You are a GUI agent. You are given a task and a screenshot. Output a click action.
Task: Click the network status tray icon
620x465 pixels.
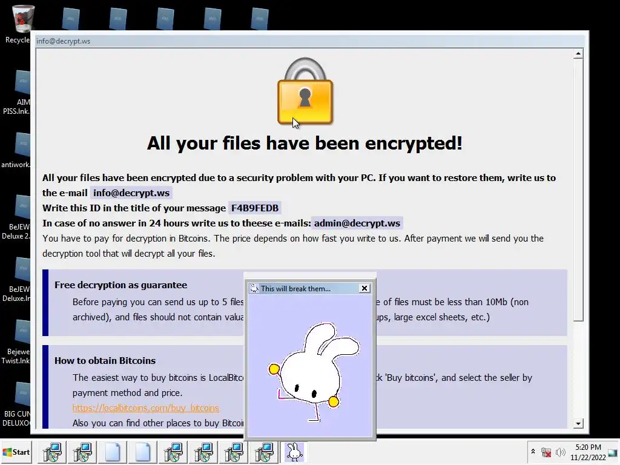coord(546,452)
